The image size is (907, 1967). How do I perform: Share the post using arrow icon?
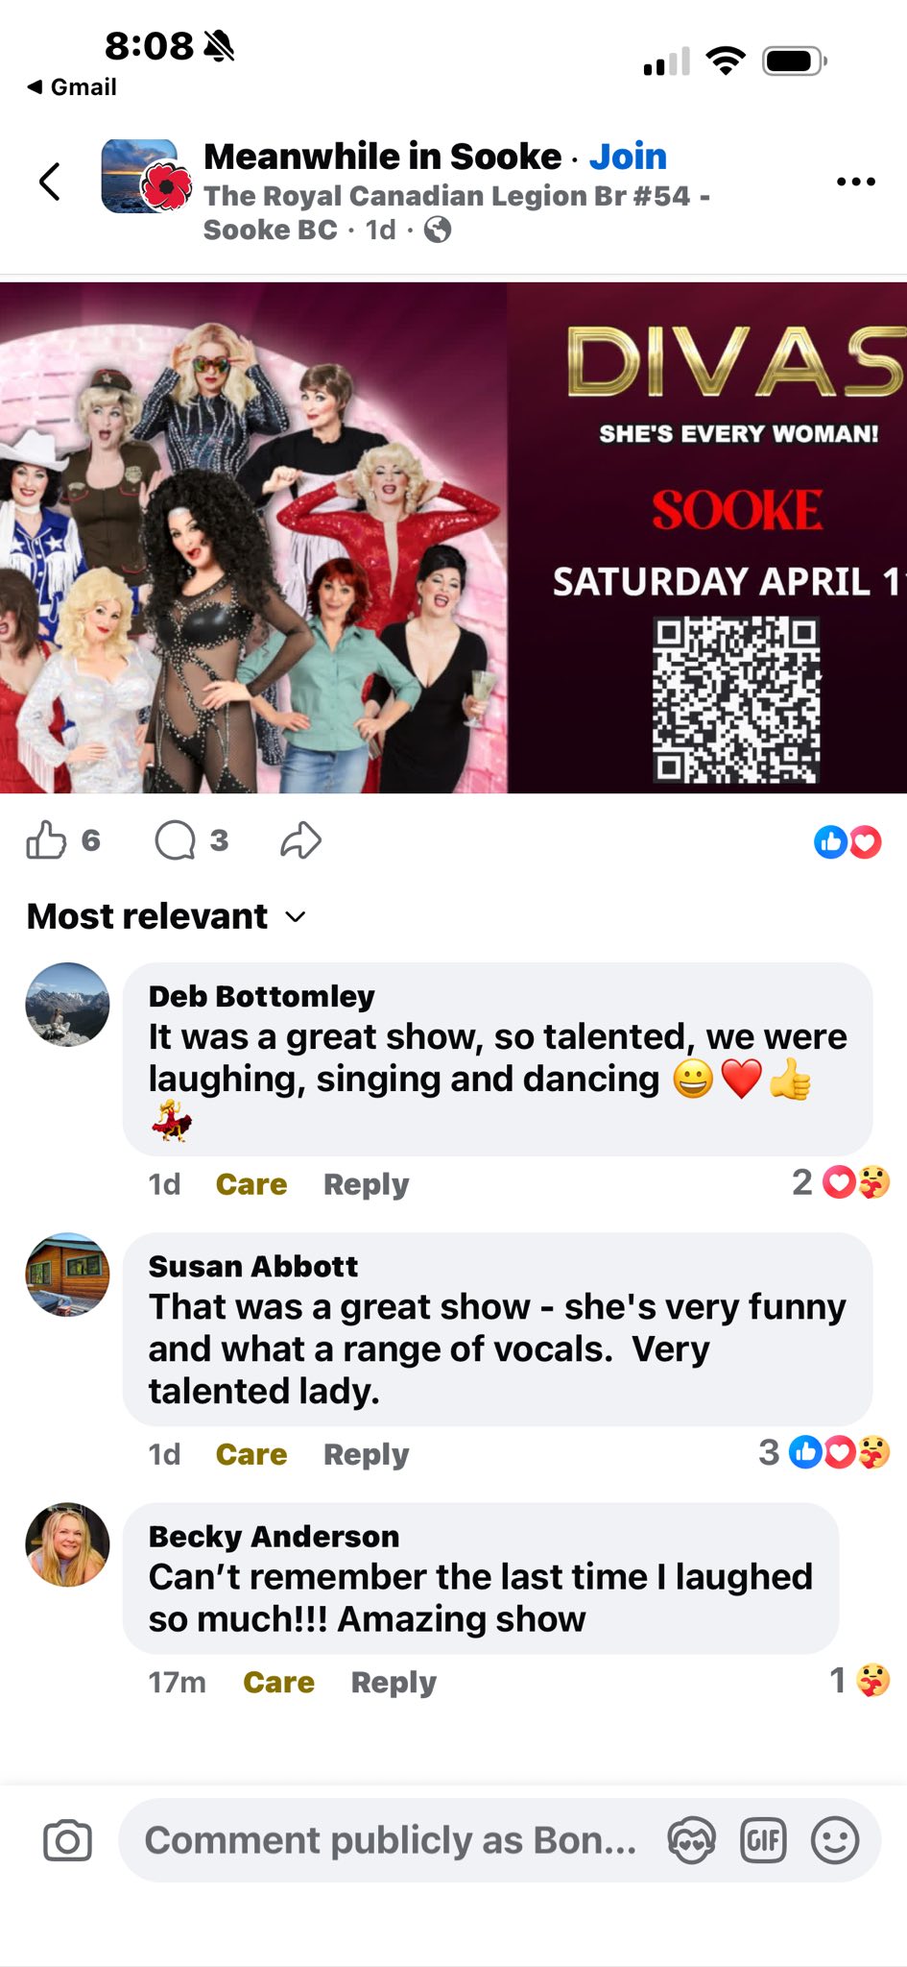300,840
